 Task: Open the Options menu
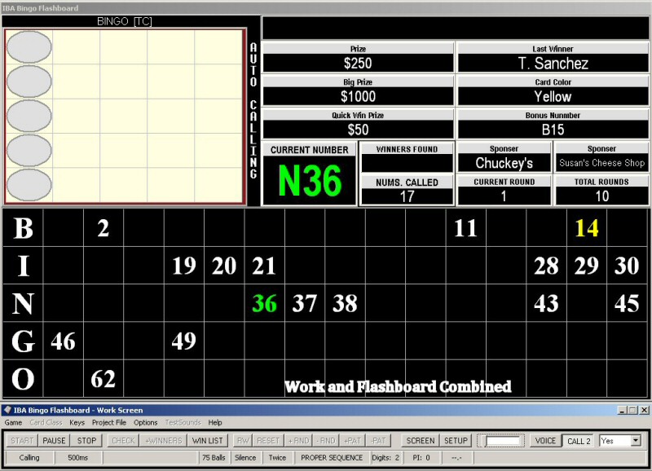[145, 422]
